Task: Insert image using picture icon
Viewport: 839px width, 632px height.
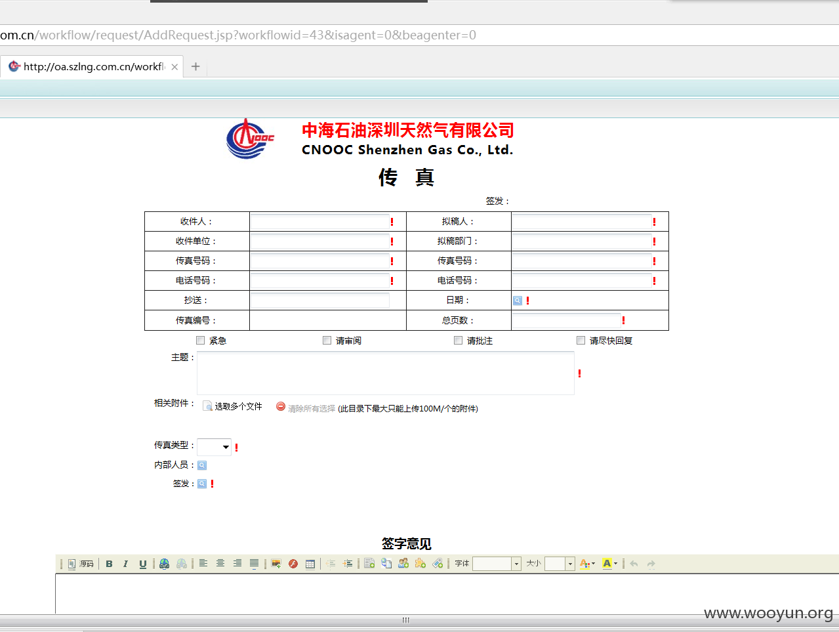Action: pos(276,564)
